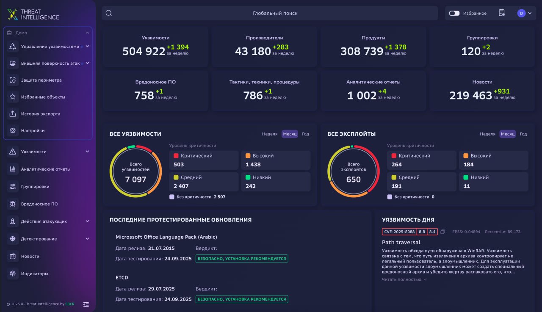This screenshot has width=542, height=312.
Task: Collapse the Демо section in sidebar
Action: 87,33
